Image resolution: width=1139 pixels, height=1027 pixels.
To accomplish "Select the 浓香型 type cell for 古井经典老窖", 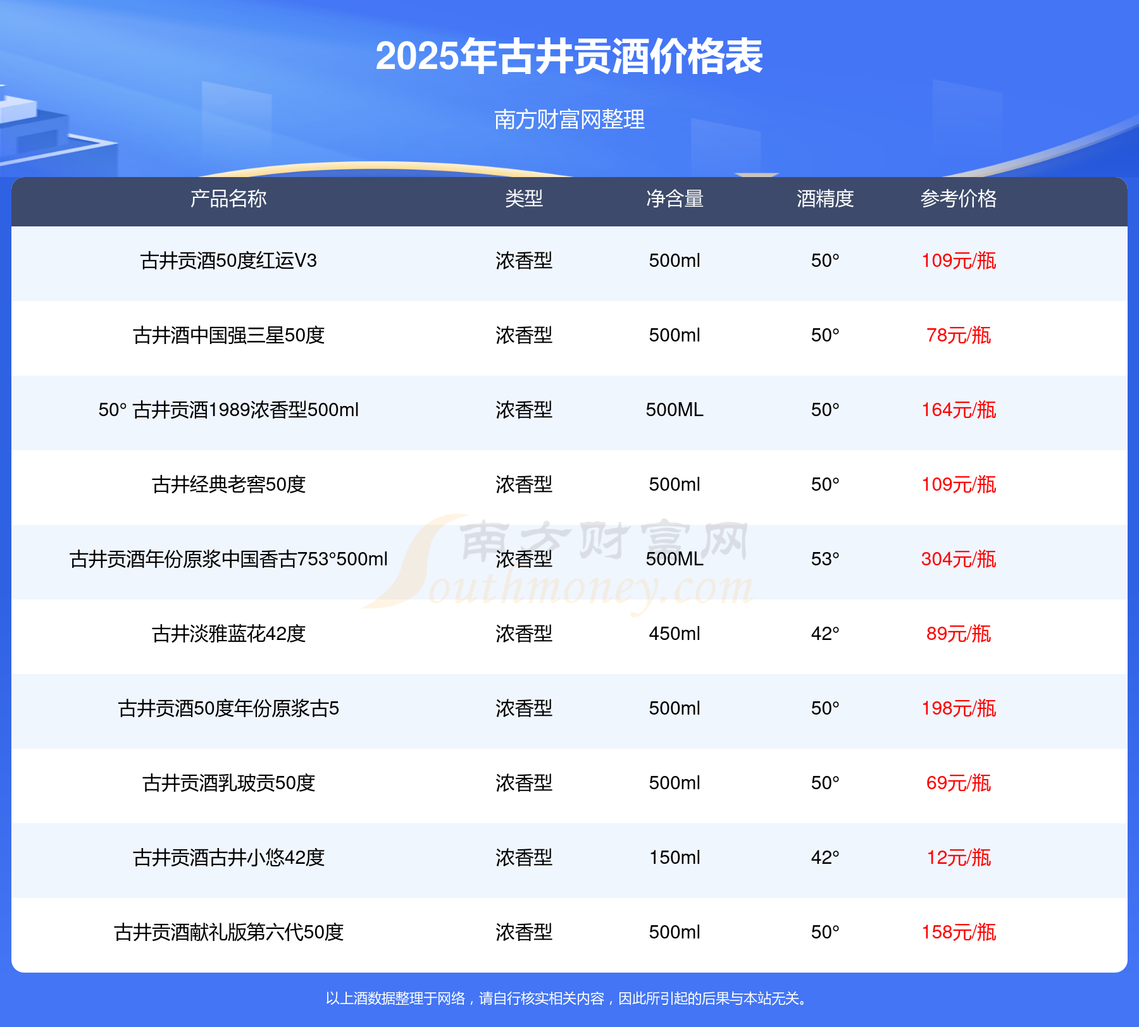I will (524, 484).
